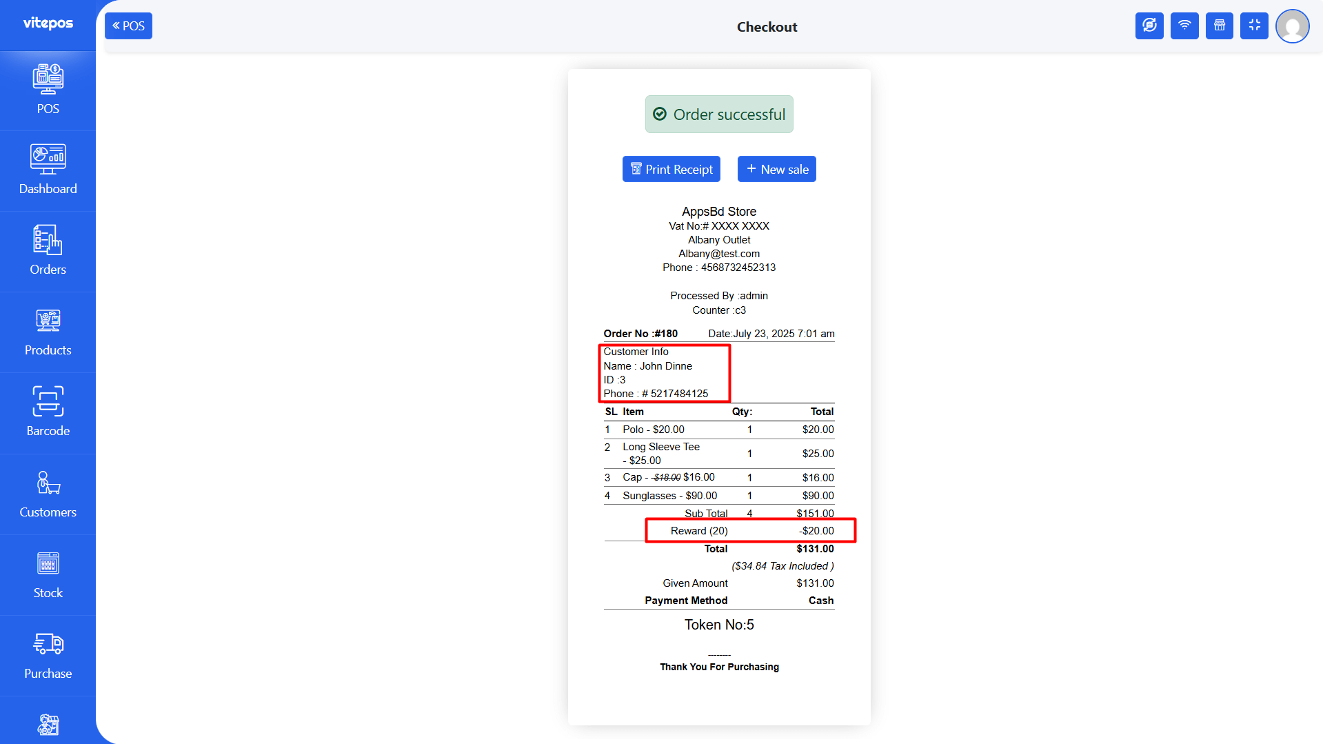Click the Reward (20) discount line
Screen dimensions: 1323x744
(750, 531)
